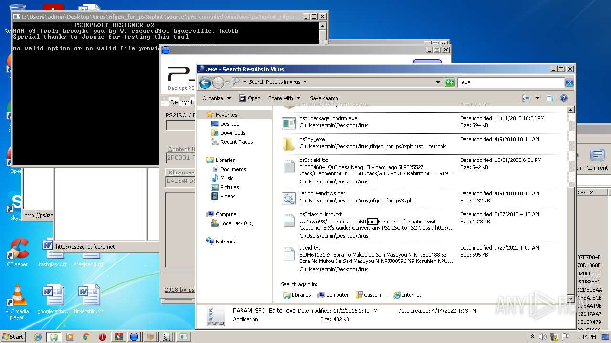The height and width of the screenshot is (343, 611).
Task: Clear the .exe search with X button
Action: (x=569, y=82)
